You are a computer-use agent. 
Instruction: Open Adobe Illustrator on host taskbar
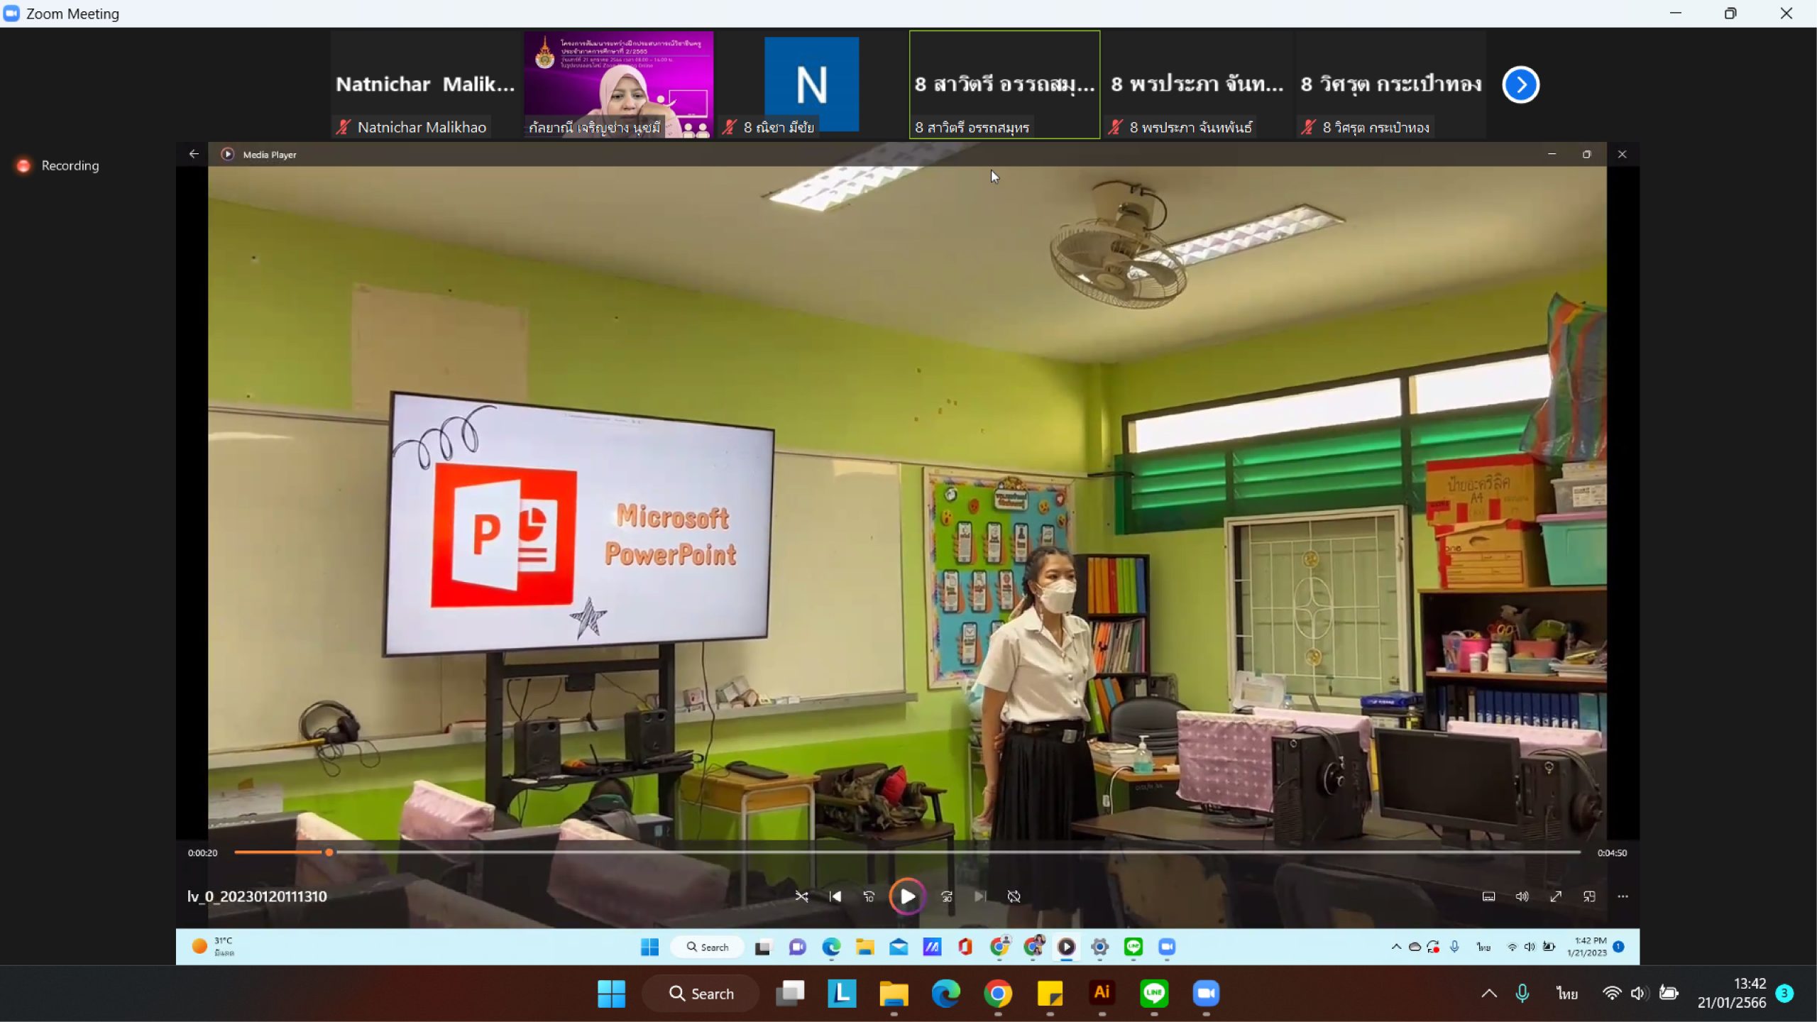[x=1102, y=994]
